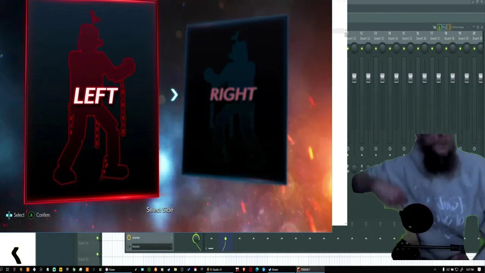Screen dimensions: 485x273
Task: Mute the Insert 15 track via green LED
Action: 404,49
